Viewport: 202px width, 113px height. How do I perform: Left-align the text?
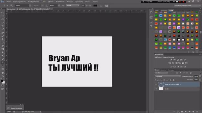pos(83,6)
